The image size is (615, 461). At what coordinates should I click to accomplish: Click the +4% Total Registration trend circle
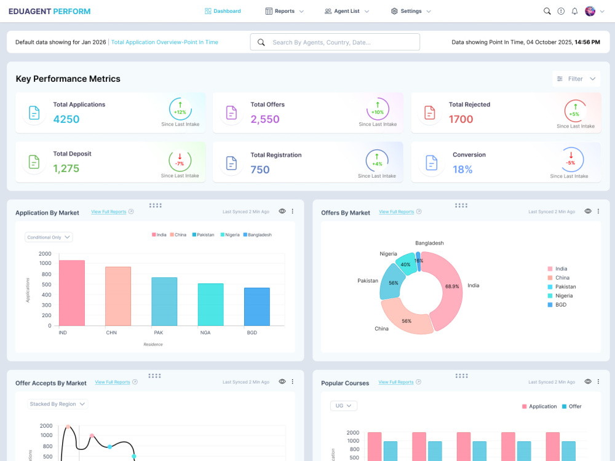(x=377, y=160)
